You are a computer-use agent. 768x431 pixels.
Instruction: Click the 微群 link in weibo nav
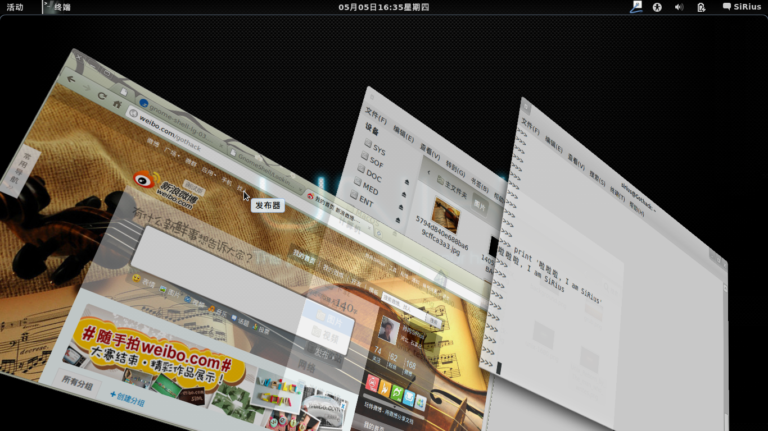click(191, 162)
